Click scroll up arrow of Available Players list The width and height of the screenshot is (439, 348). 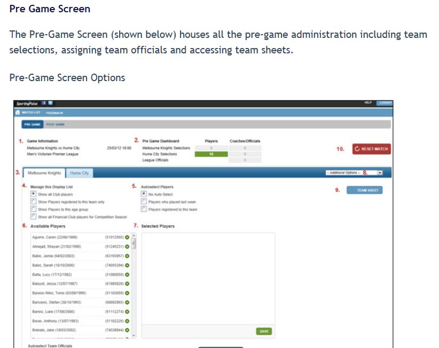(x=134, y=235)
